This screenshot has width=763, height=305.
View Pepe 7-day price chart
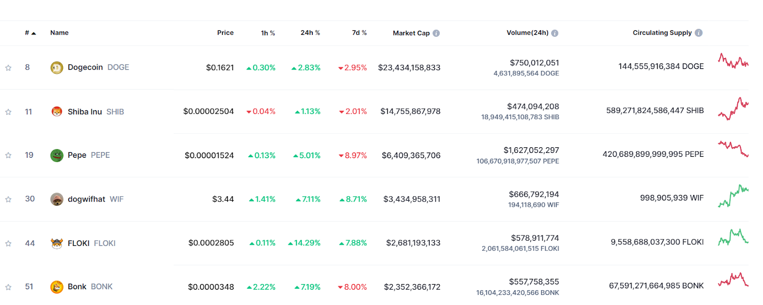pyautogui.click(x=733, y=149)
